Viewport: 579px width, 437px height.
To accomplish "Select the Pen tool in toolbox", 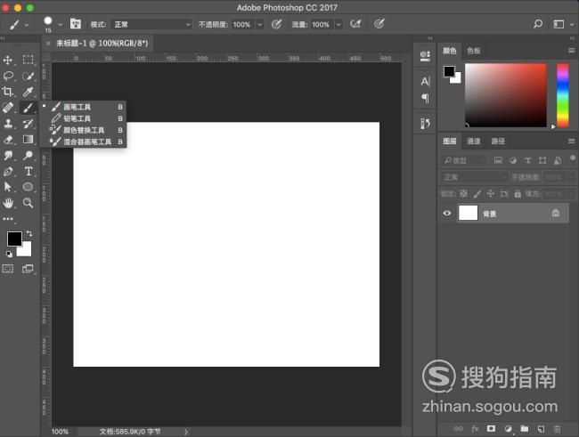I will [8, 171].
